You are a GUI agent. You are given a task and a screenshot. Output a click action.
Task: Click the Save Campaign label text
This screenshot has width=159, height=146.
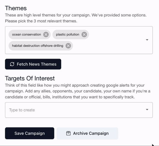click(x=30, y=133)
